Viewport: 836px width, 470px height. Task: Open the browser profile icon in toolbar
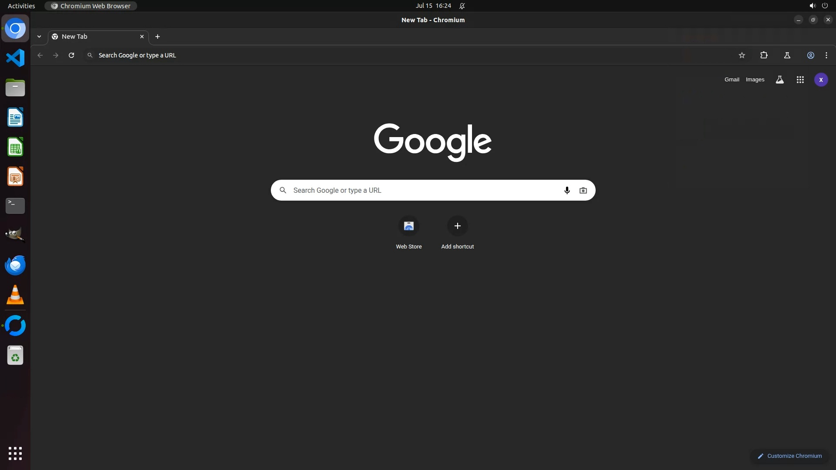[x=810, y=55]
